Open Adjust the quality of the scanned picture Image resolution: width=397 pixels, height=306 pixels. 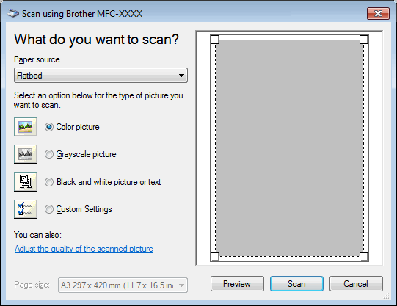[84, 249]
